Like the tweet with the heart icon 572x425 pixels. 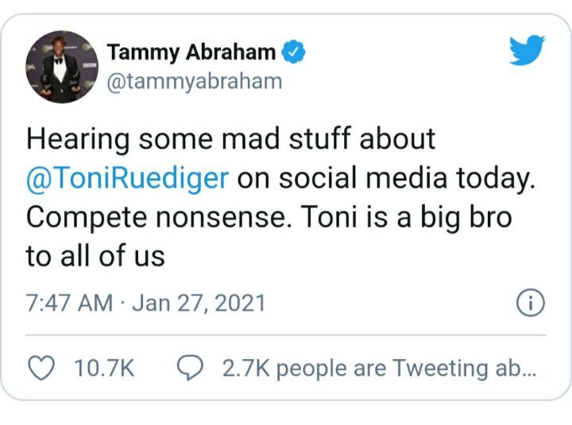[41, 368]
